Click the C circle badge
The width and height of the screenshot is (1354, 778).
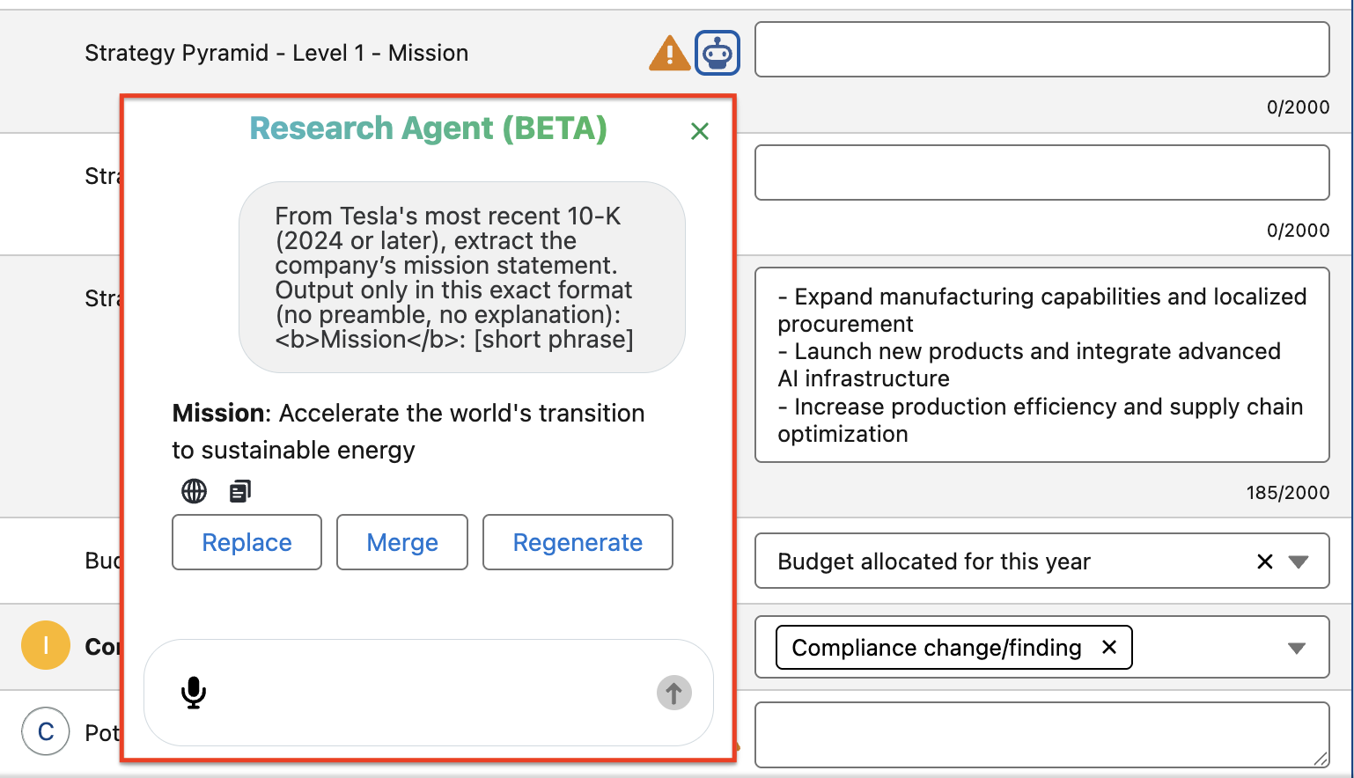point(46,731)
